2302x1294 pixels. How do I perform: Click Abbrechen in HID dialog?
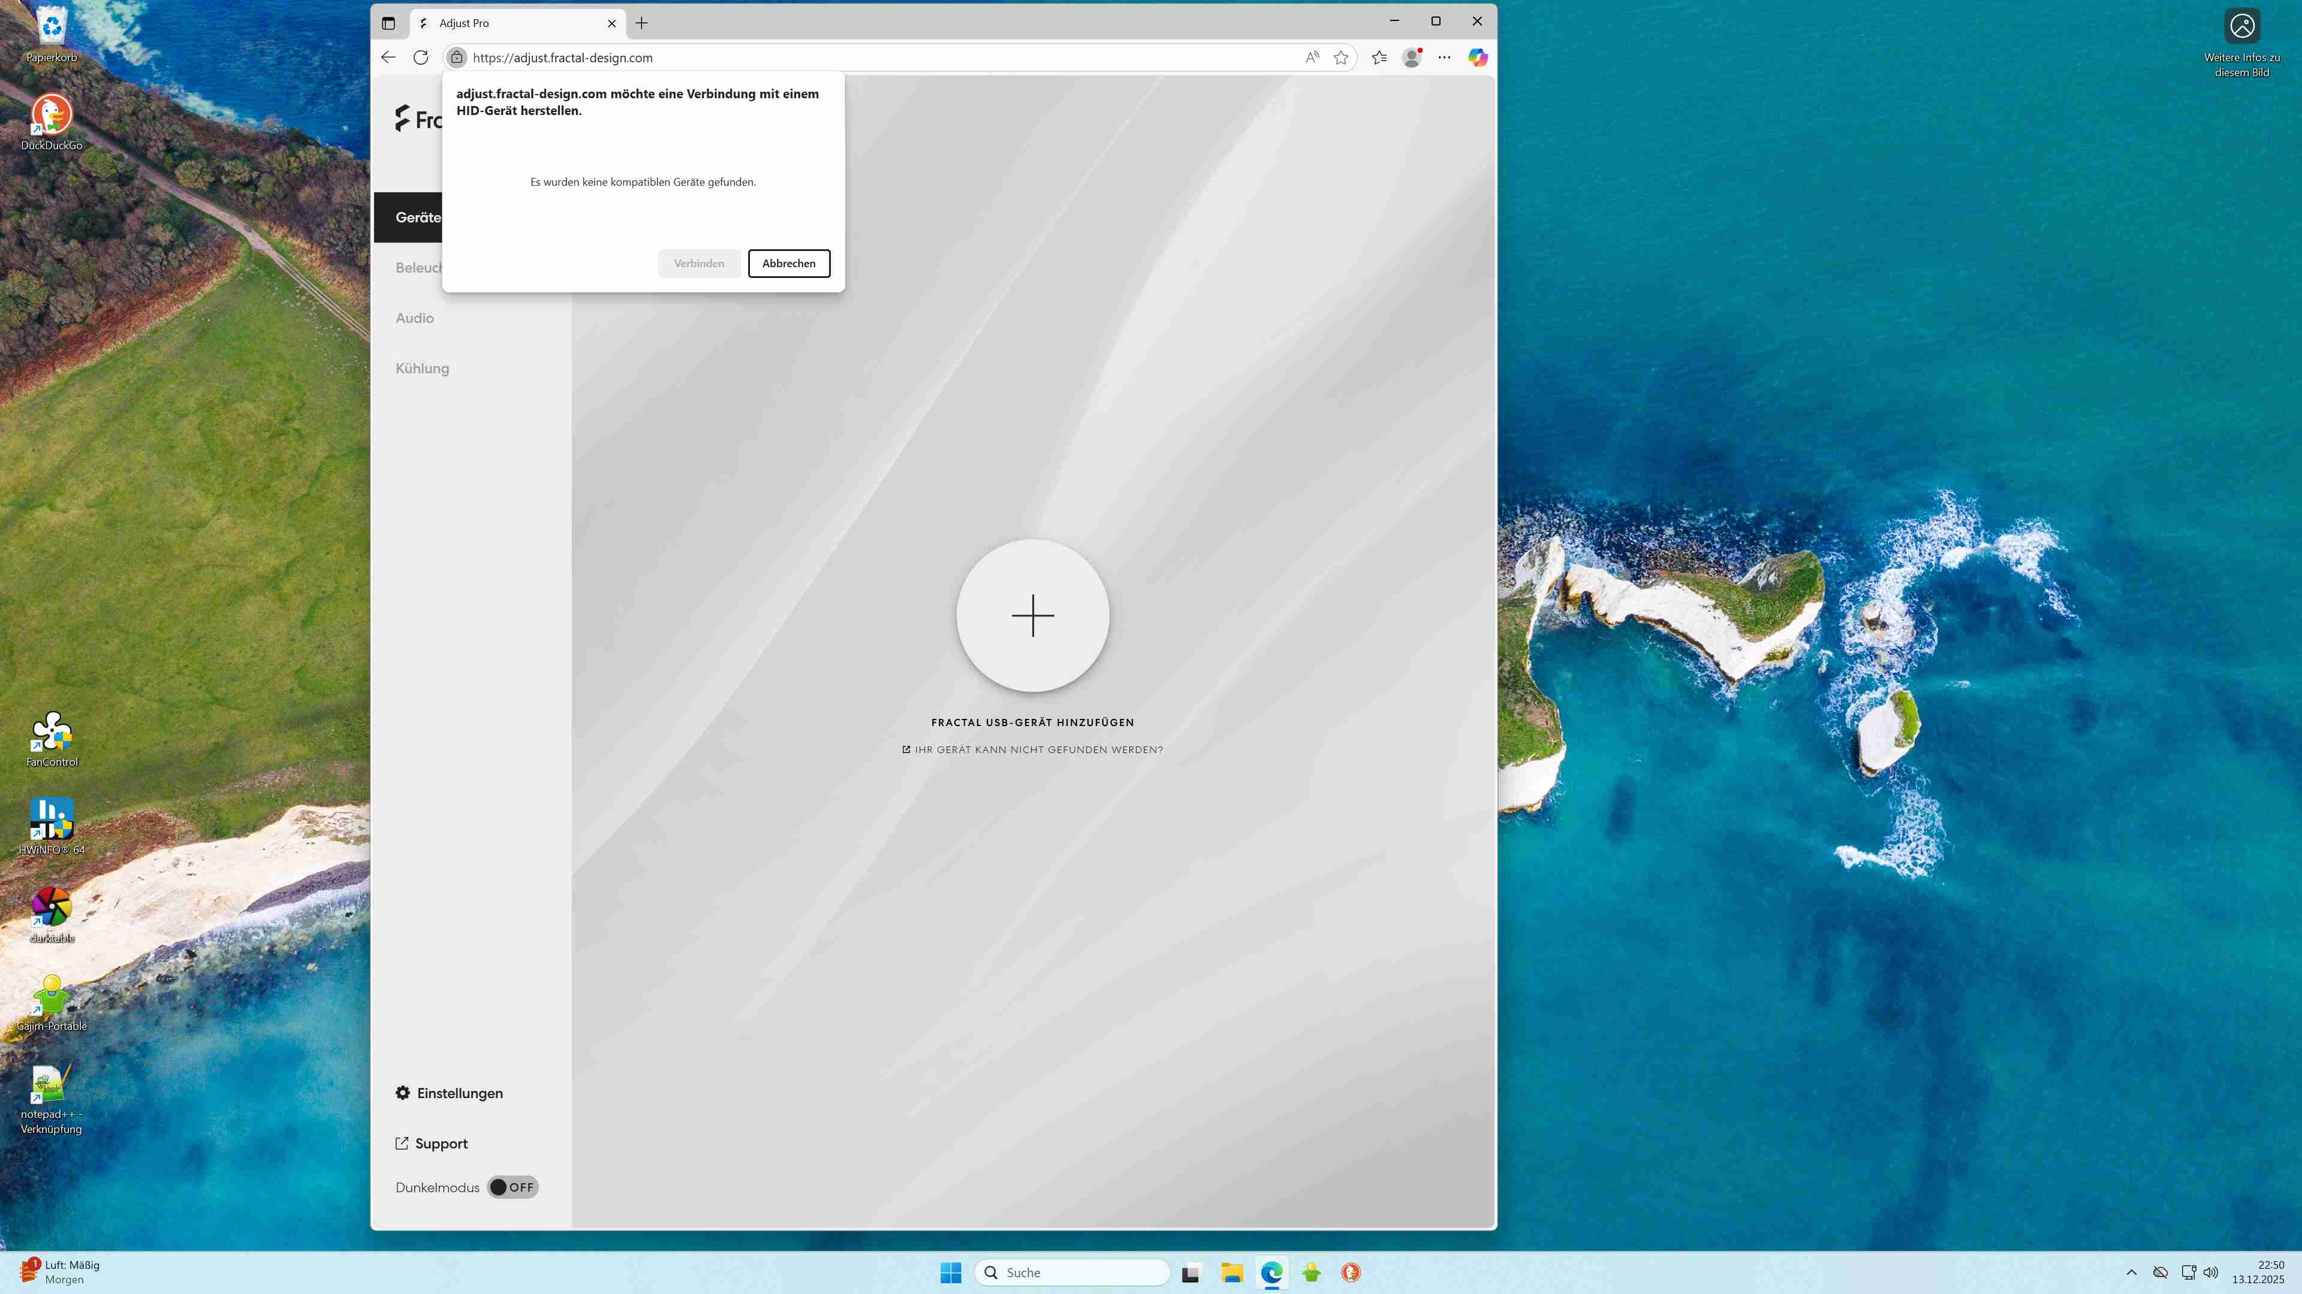click(788, 264)
